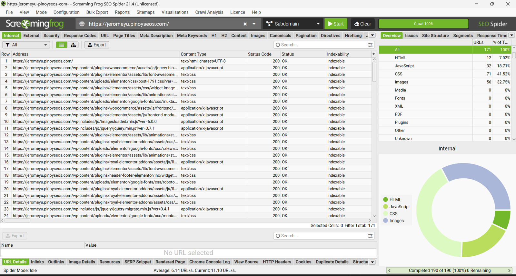This screenshot has width=516, height=276.
Task: Open the Bulk Export menu
Action: 97,12
